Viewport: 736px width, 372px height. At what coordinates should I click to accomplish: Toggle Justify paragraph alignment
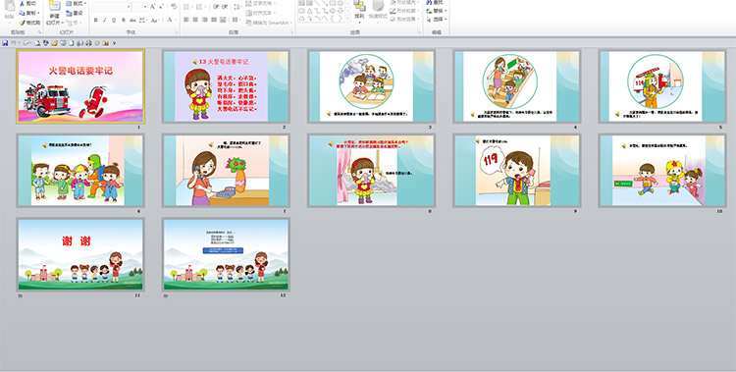(214, 20)
